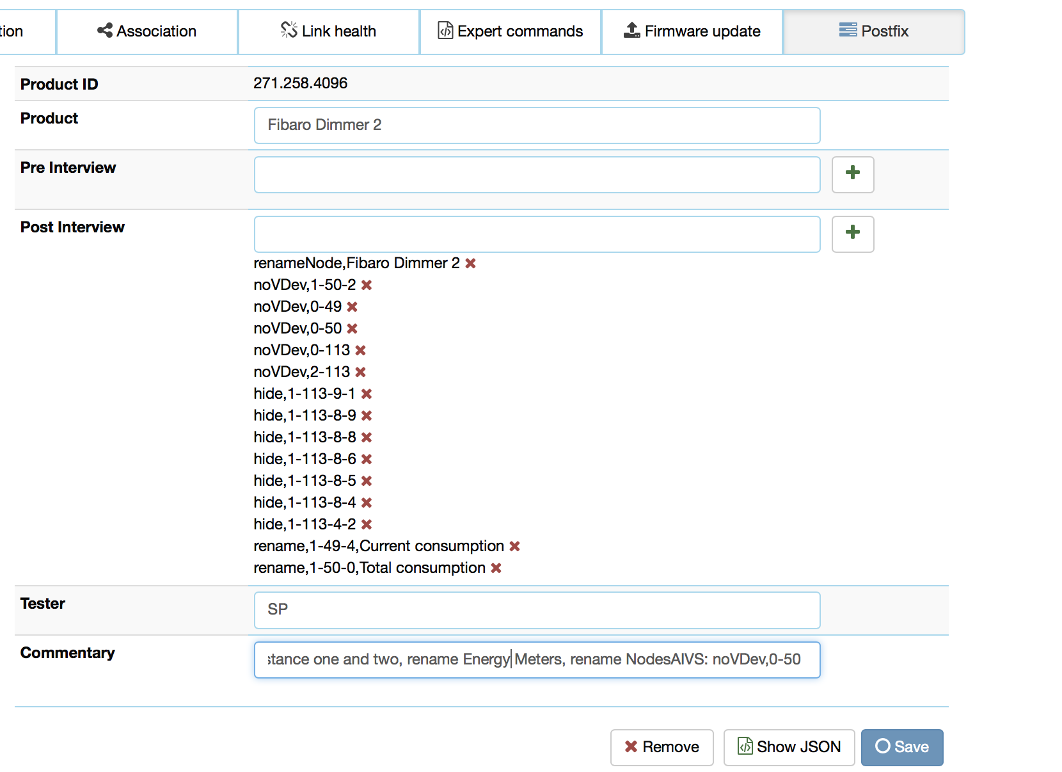The image size is (1062, 772).
Task: Switch to the Firmware update tab
Action: pos(692,30)
